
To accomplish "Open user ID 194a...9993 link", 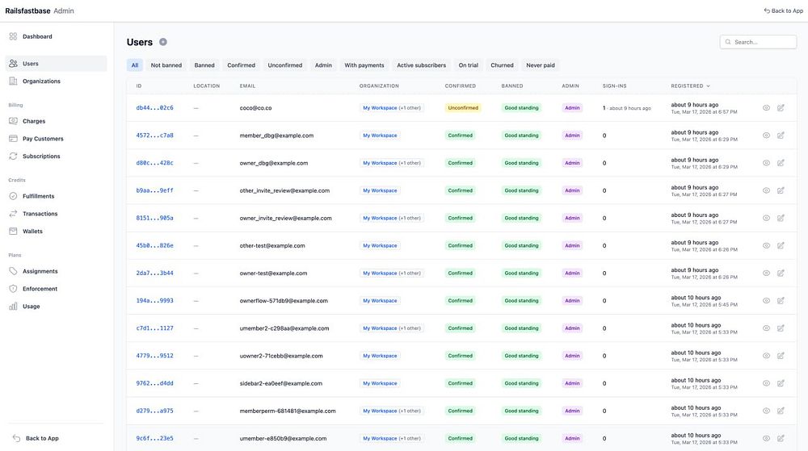I will (154, 301).
